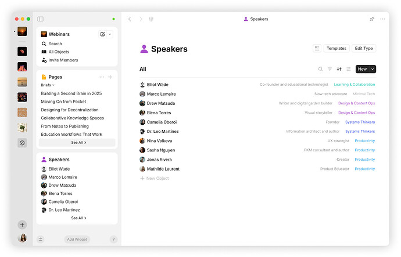Open the three-dot menu in top bar
401x257 pixels.
[382, 19]
